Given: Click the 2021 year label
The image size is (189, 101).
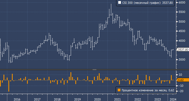Looking at the screenshot, I should pyautogui.click(x=117, y=99).
